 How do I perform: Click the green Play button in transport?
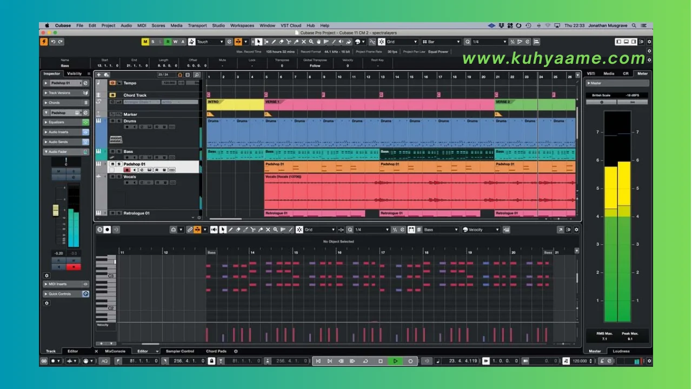(x=395, y=361)
